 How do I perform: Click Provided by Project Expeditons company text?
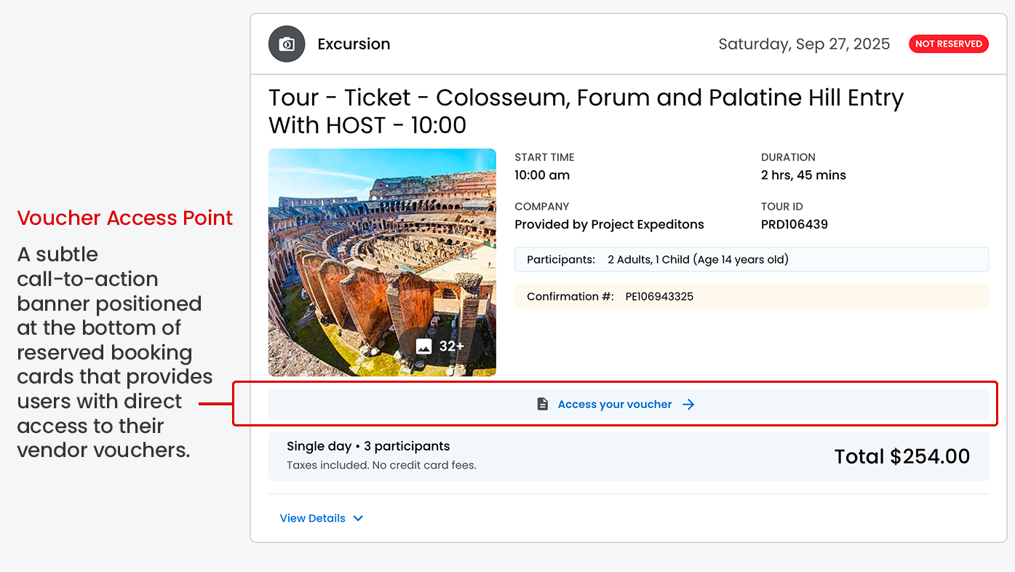[x=609, y=224]
